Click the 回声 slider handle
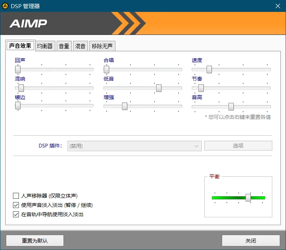This screenshot has width=286, height=250. (18, 69)
